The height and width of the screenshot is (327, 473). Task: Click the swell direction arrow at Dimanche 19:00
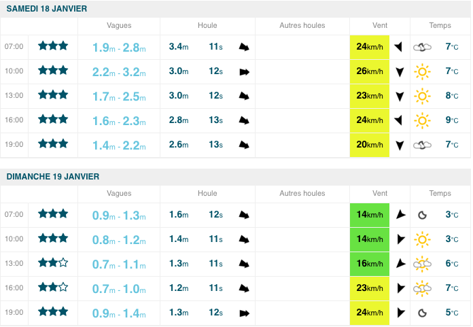(244, 313)
